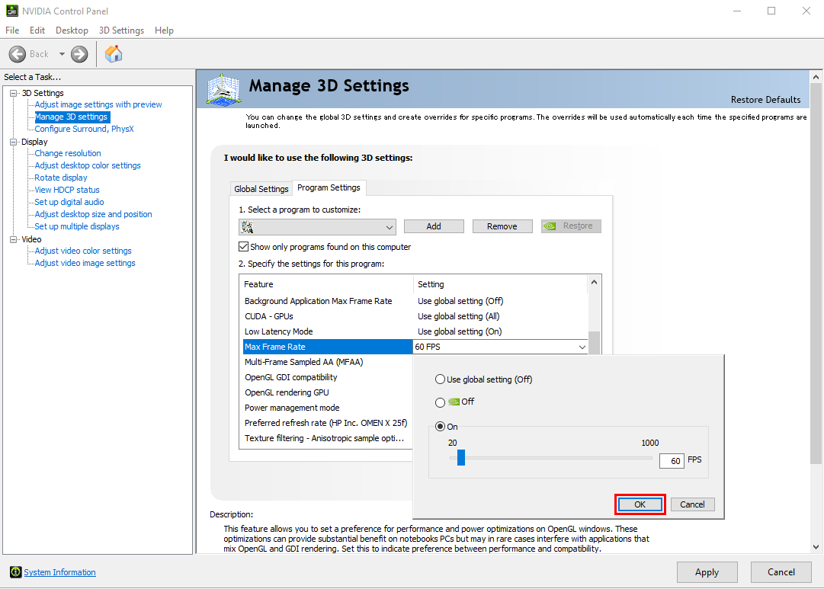Confirm frame rate with OK button
This screenshot has width=824, height=589.
(640, 504)
